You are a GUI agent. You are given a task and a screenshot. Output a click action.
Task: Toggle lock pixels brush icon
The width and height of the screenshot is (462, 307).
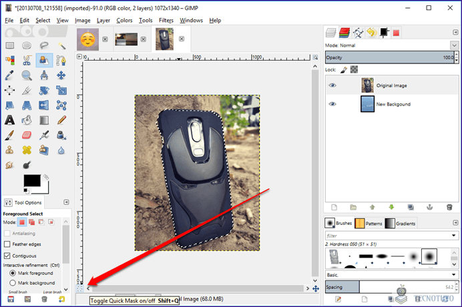344,70
